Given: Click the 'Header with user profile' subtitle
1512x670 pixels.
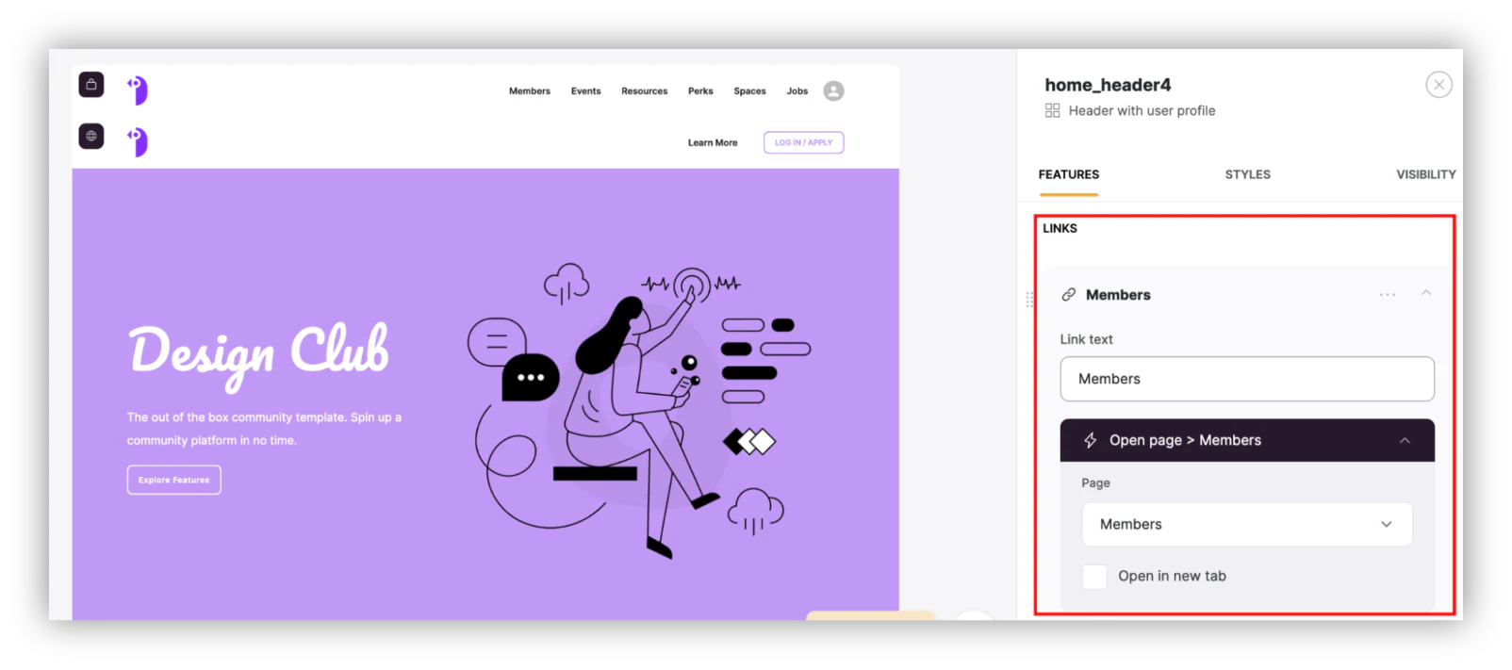Looking at the screenshot, I should coord(1142,111).
